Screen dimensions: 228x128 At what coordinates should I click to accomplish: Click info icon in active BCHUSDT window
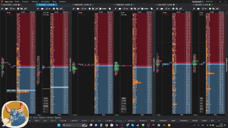tap(54, 9)
